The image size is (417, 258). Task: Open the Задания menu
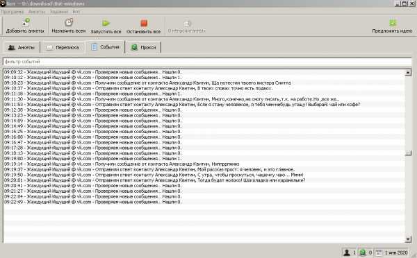point(59,12)
